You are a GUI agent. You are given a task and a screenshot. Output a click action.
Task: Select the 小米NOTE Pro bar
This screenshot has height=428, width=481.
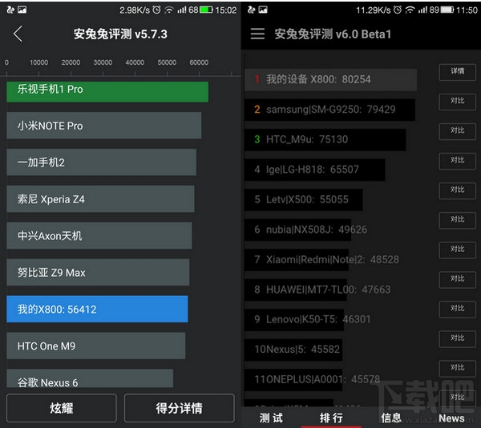pyautogui.click(x=104, y=126)
